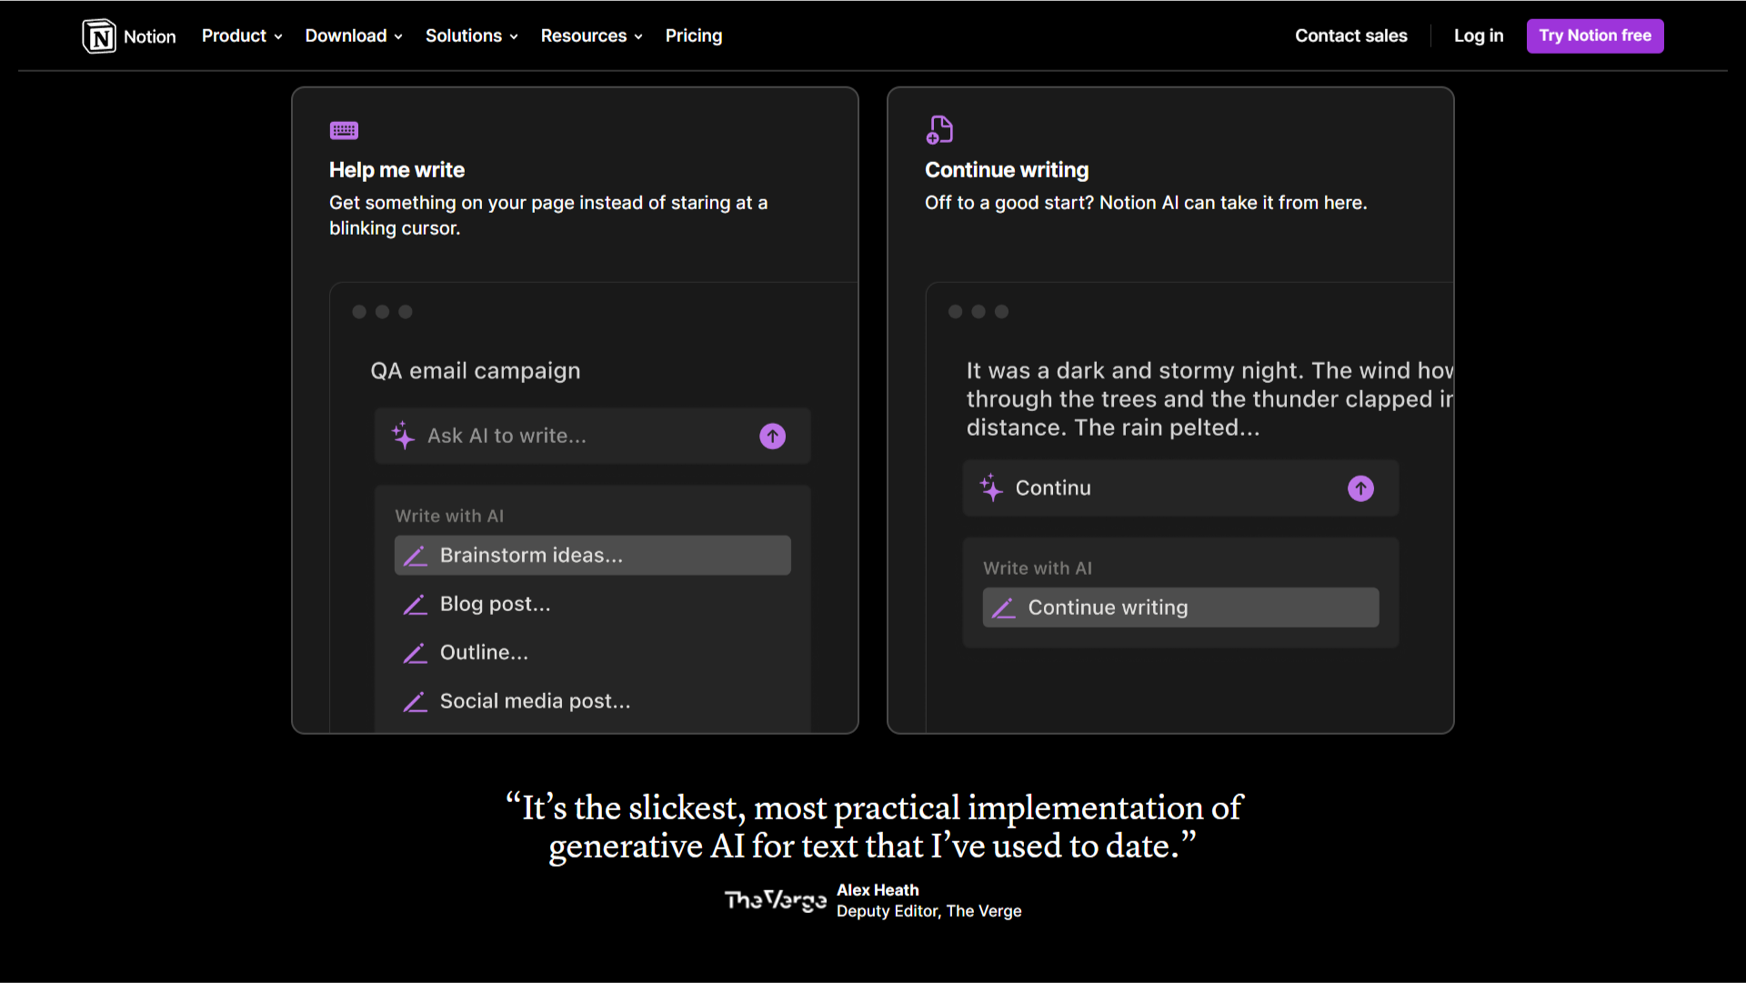Submit the Ask AI to write prompt arrow

point(773,436)
